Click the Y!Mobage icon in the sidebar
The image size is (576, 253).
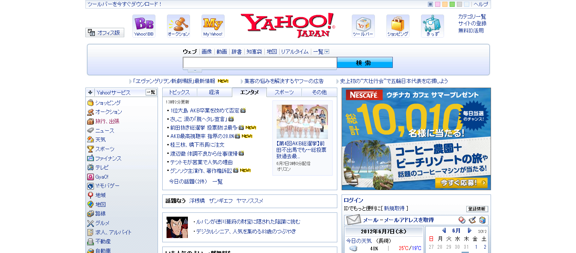point(91,186)
